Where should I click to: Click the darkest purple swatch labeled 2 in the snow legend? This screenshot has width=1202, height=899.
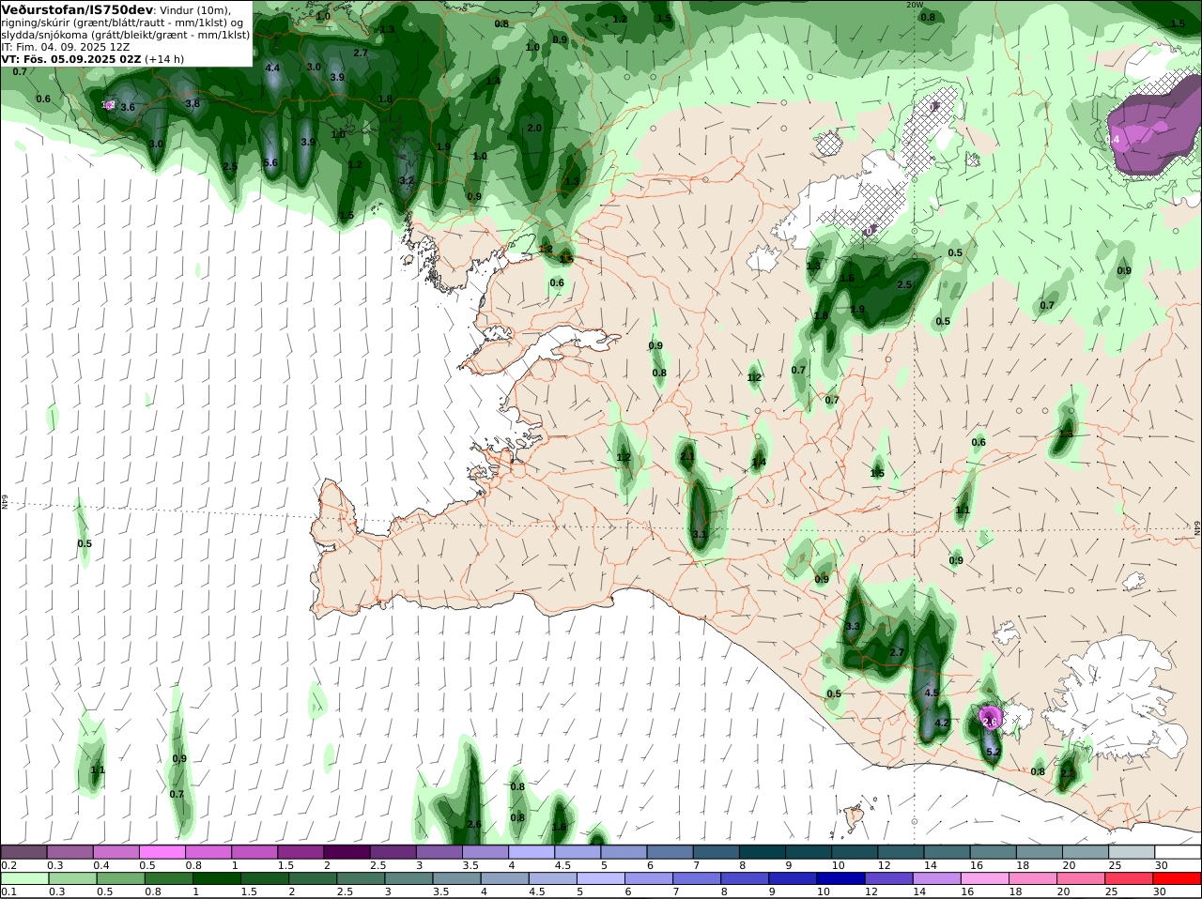(347, 852)
